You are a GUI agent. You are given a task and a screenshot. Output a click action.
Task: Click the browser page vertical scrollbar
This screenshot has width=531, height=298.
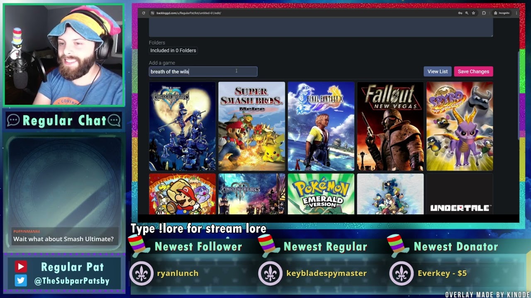click(x=519, y=95)
